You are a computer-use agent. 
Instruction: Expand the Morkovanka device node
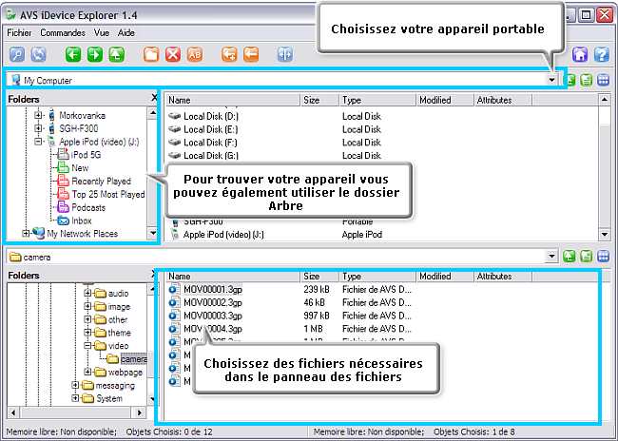coord(38,115)
